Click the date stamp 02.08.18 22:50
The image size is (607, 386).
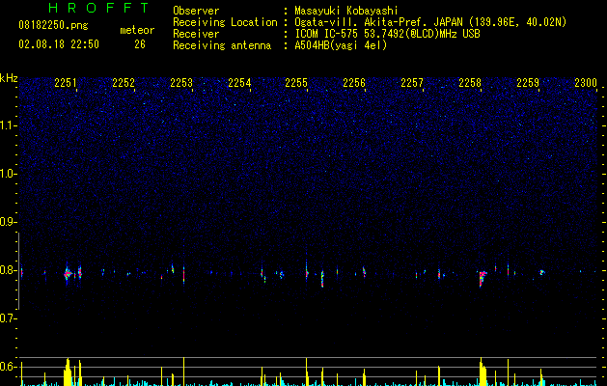pos(59,44)
